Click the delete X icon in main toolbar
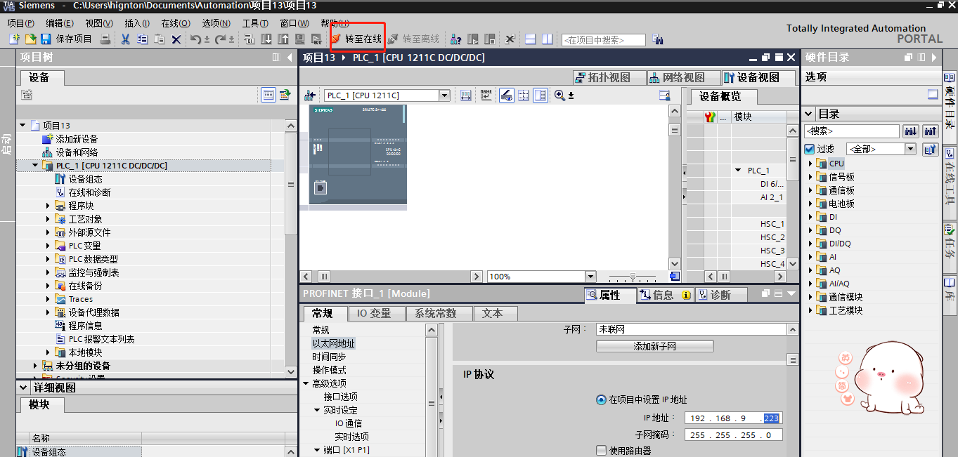The height and width of the screenshot is (457, 958). point(176,39)
